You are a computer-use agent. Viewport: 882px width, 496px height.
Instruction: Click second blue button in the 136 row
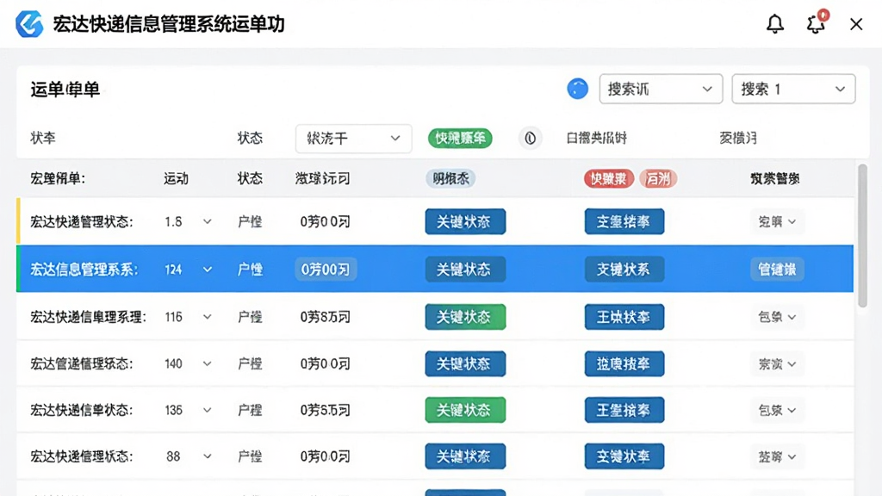pyautogui.click(x=624, y=410)
